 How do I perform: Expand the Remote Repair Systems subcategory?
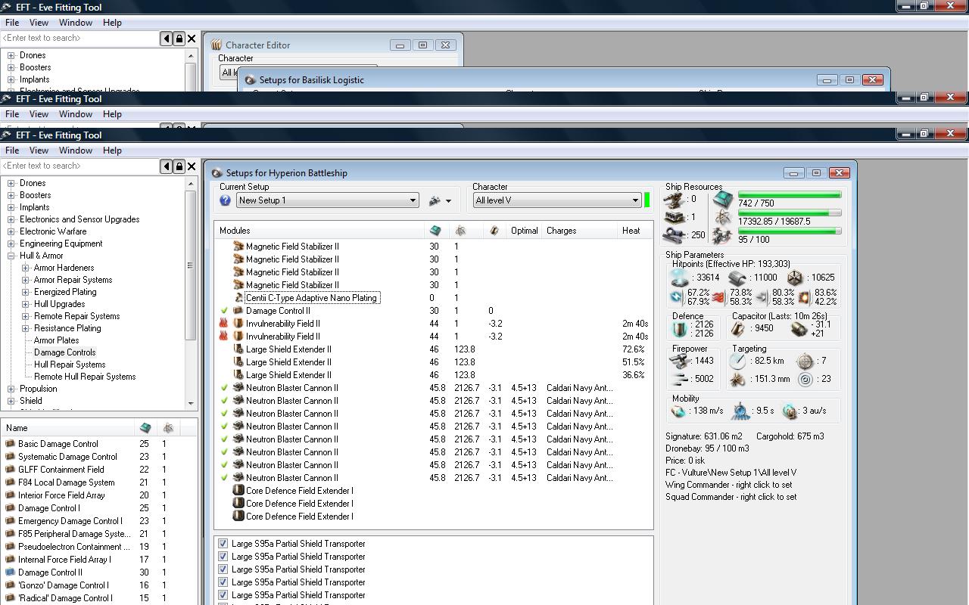(25, 316)
